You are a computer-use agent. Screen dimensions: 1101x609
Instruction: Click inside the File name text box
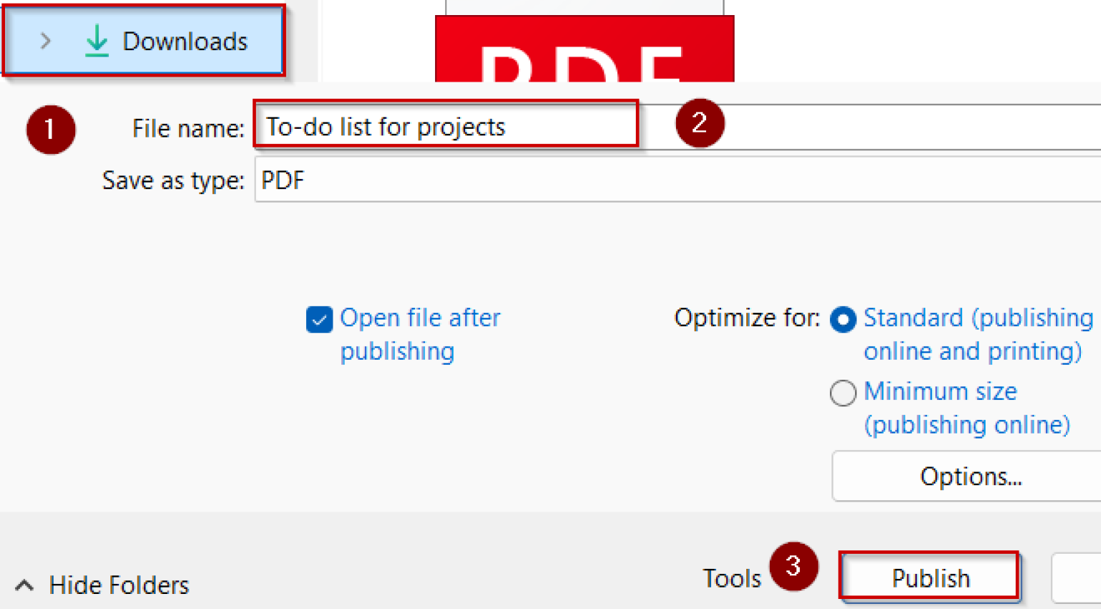click(x=444, y=125)
